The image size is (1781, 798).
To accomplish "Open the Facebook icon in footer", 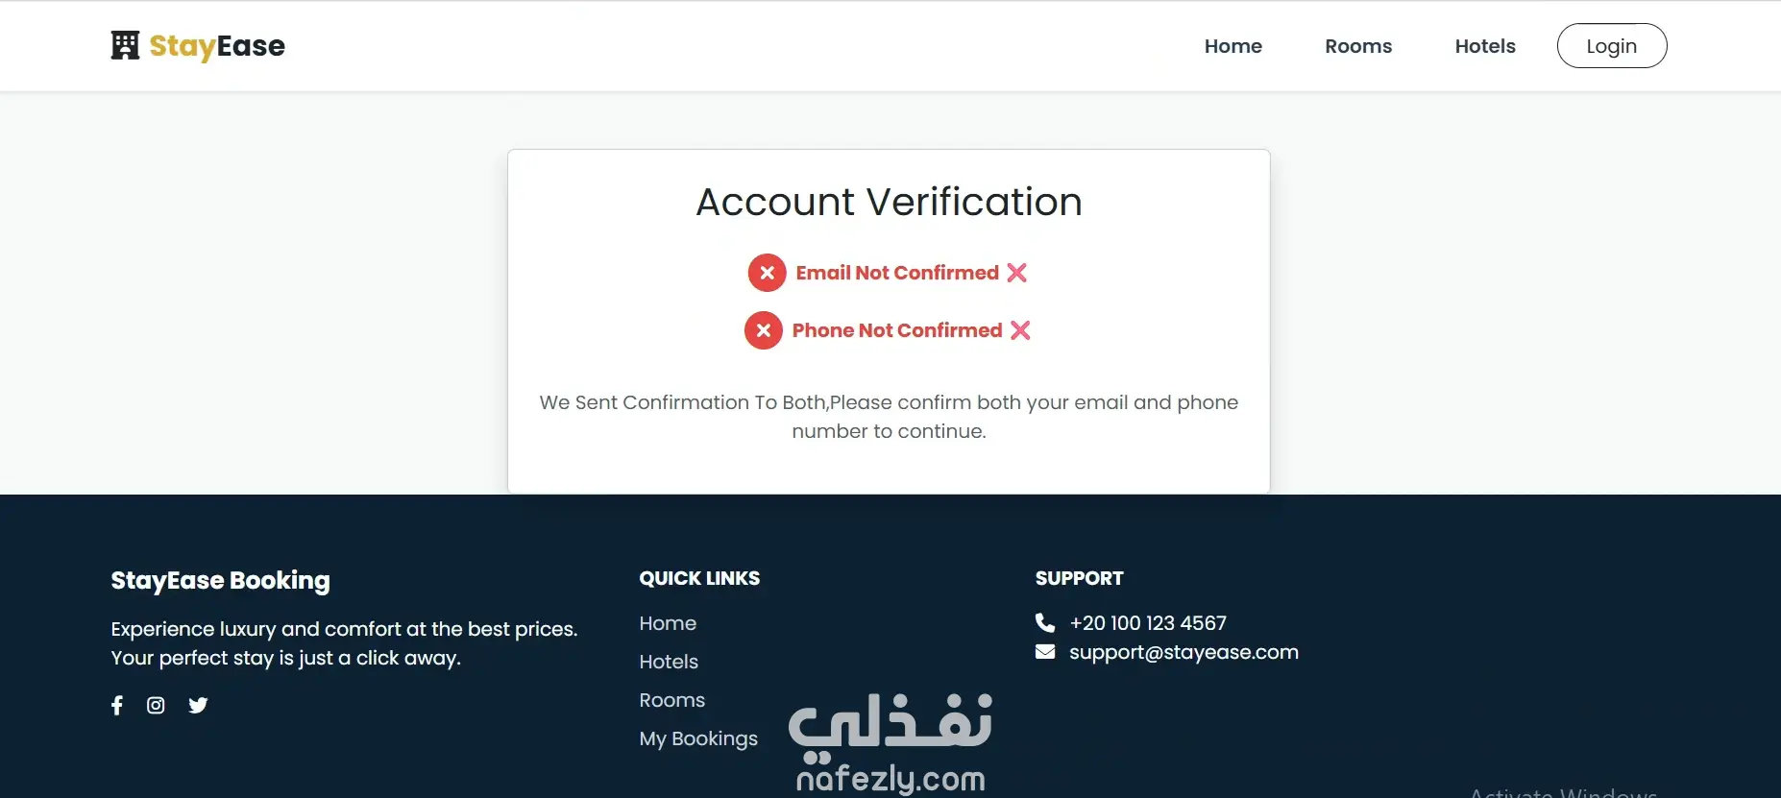I will click(117, 706).
